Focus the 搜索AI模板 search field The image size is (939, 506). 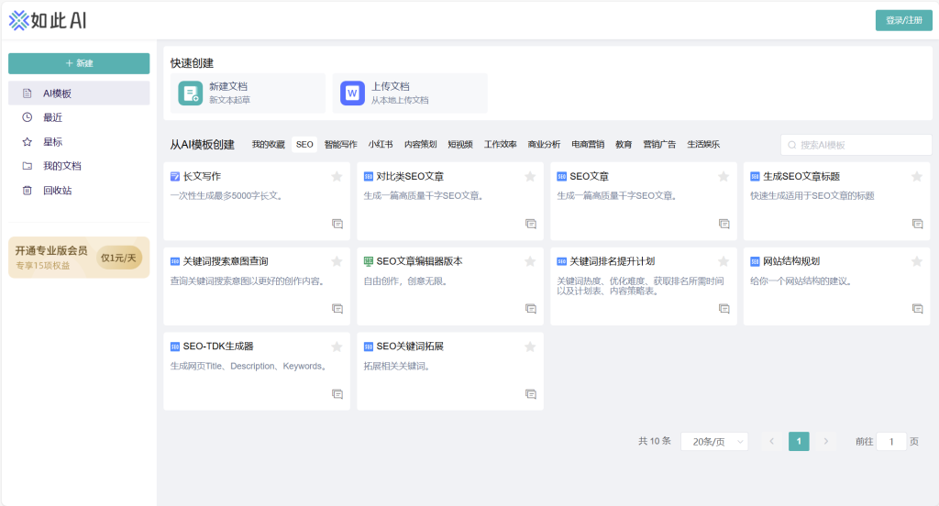pos(856,145)
